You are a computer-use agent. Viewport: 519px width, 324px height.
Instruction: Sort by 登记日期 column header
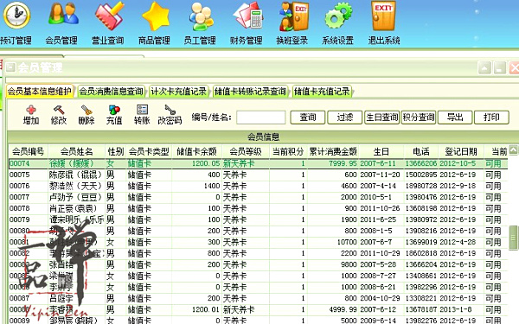click(x=461, y=152)
